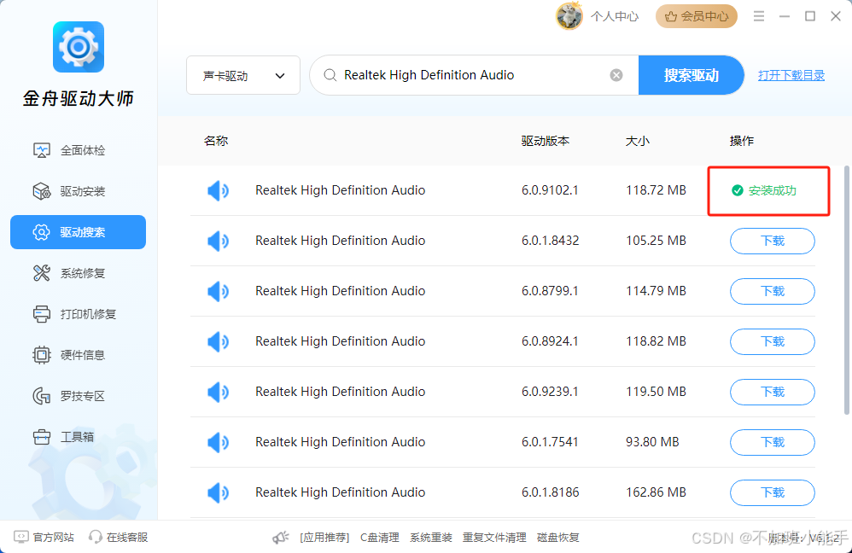Click the megaphone announcement icon

coord(280,538)
